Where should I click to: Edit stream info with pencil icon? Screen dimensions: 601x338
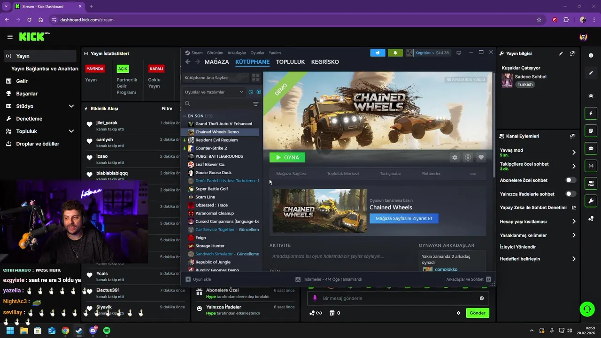(x=561, y=54)
